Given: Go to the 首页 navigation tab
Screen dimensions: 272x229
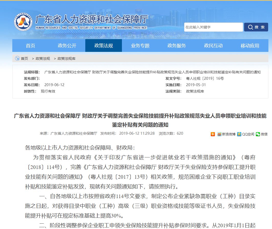Looking at the screenshot, I should click(x=30, y=46).
